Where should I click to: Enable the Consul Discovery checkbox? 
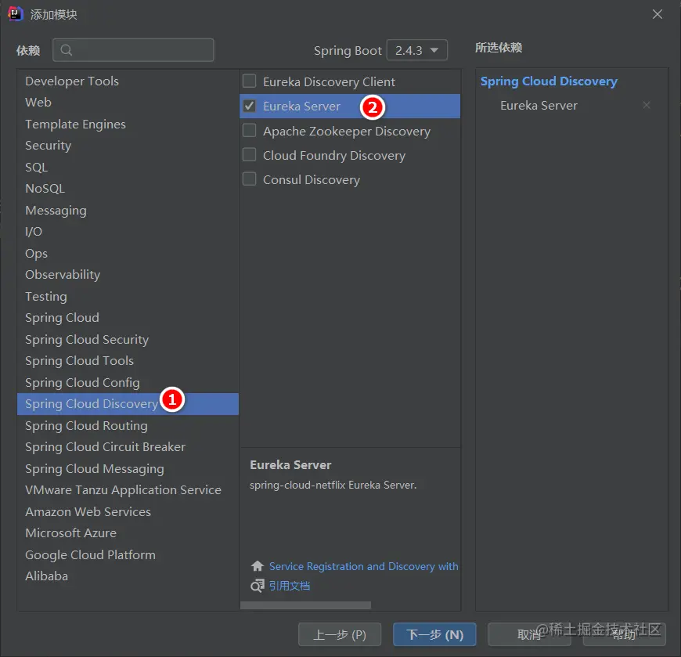[249, 179]
